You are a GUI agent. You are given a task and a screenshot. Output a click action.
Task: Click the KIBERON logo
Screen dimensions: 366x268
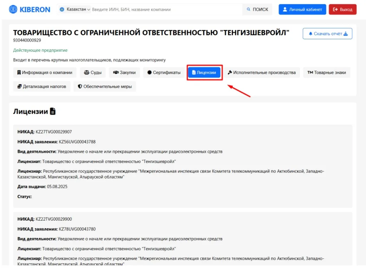pos(29,9)
